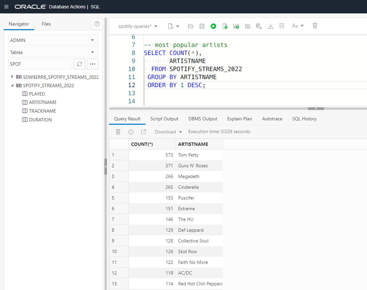Run the SQL statement with green play button
Viewport: 367px width, 290px height.
[x=213, y=26]
